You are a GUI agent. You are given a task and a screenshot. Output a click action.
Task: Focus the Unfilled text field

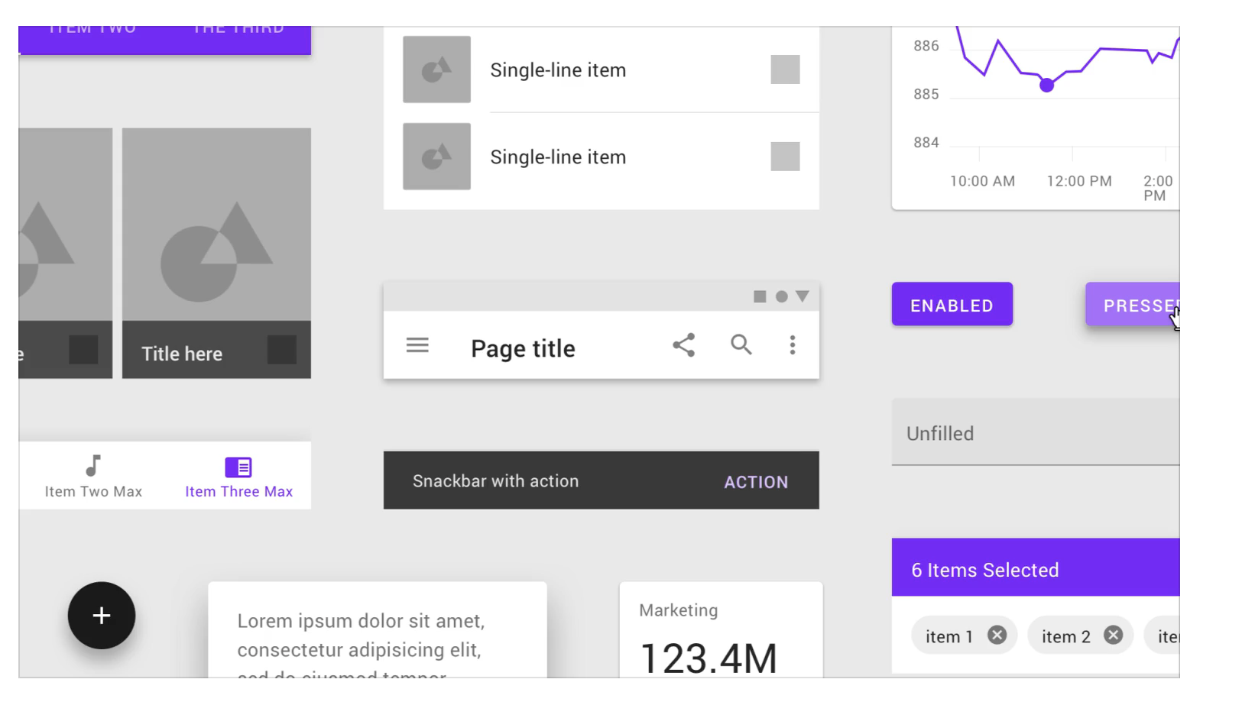pyautogui.click(x=1036, y=432)
